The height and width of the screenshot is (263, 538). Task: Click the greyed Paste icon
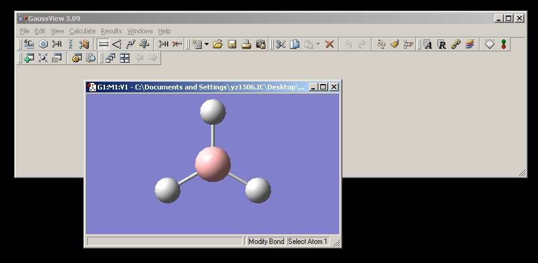click(x=309, y=44)
